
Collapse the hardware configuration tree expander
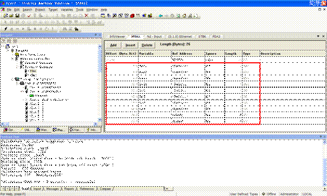point(12,79)
